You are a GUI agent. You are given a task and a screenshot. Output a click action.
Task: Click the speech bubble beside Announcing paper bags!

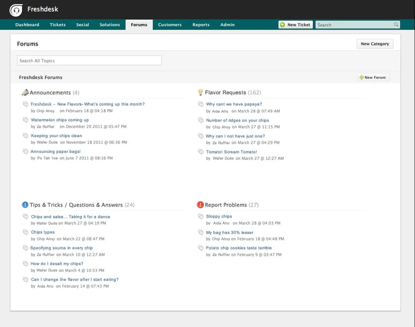[x=26, y=151]
